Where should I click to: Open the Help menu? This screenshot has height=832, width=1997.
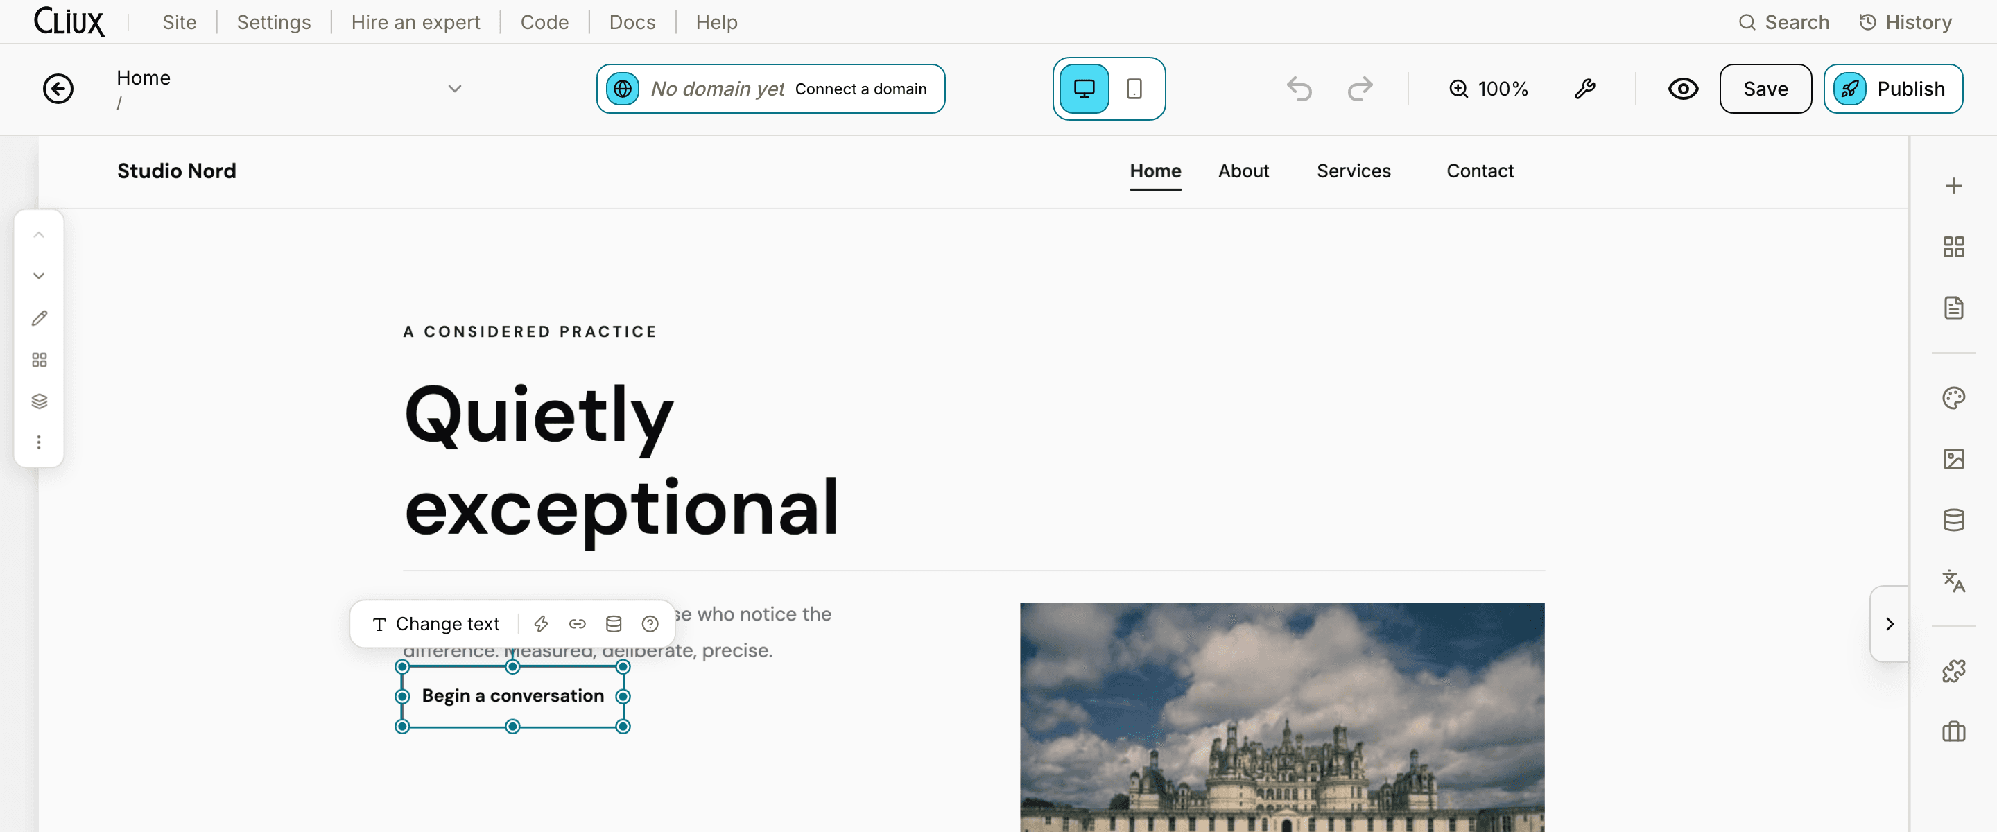point(716,22)
